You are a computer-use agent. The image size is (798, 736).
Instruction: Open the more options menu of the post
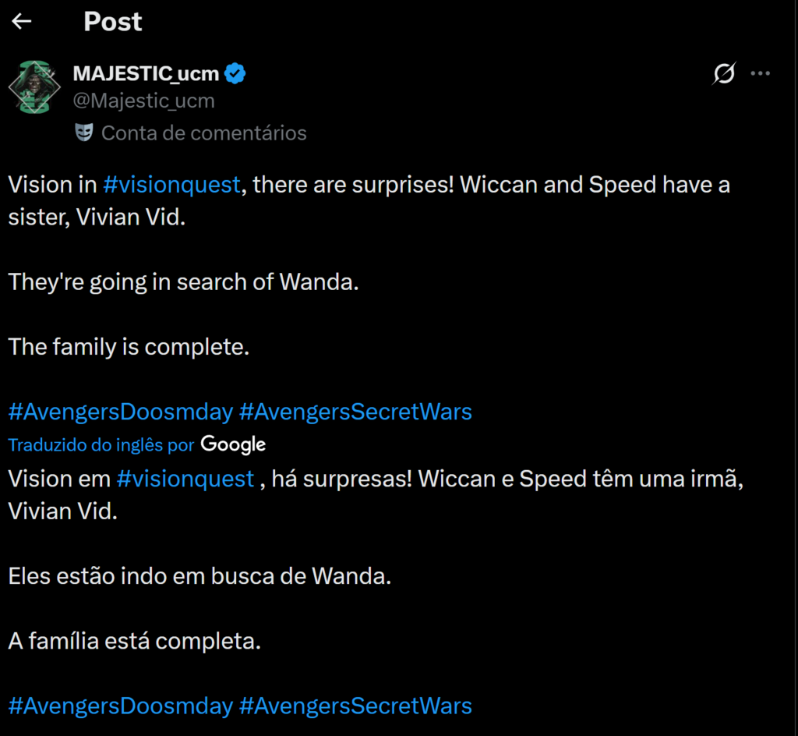pos(760,73)
